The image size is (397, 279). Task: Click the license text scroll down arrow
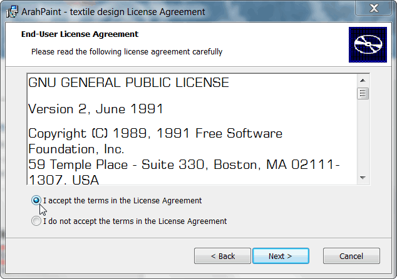point(363,178)
